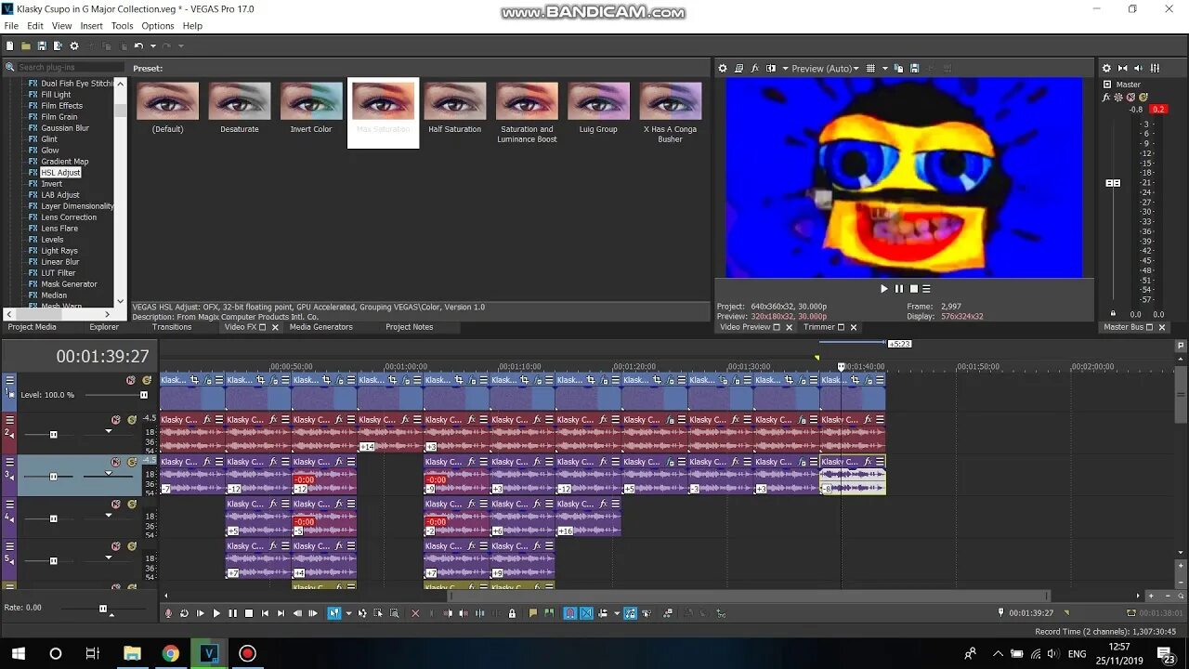Click the Lock Event padlock icon

click(512, 613)
